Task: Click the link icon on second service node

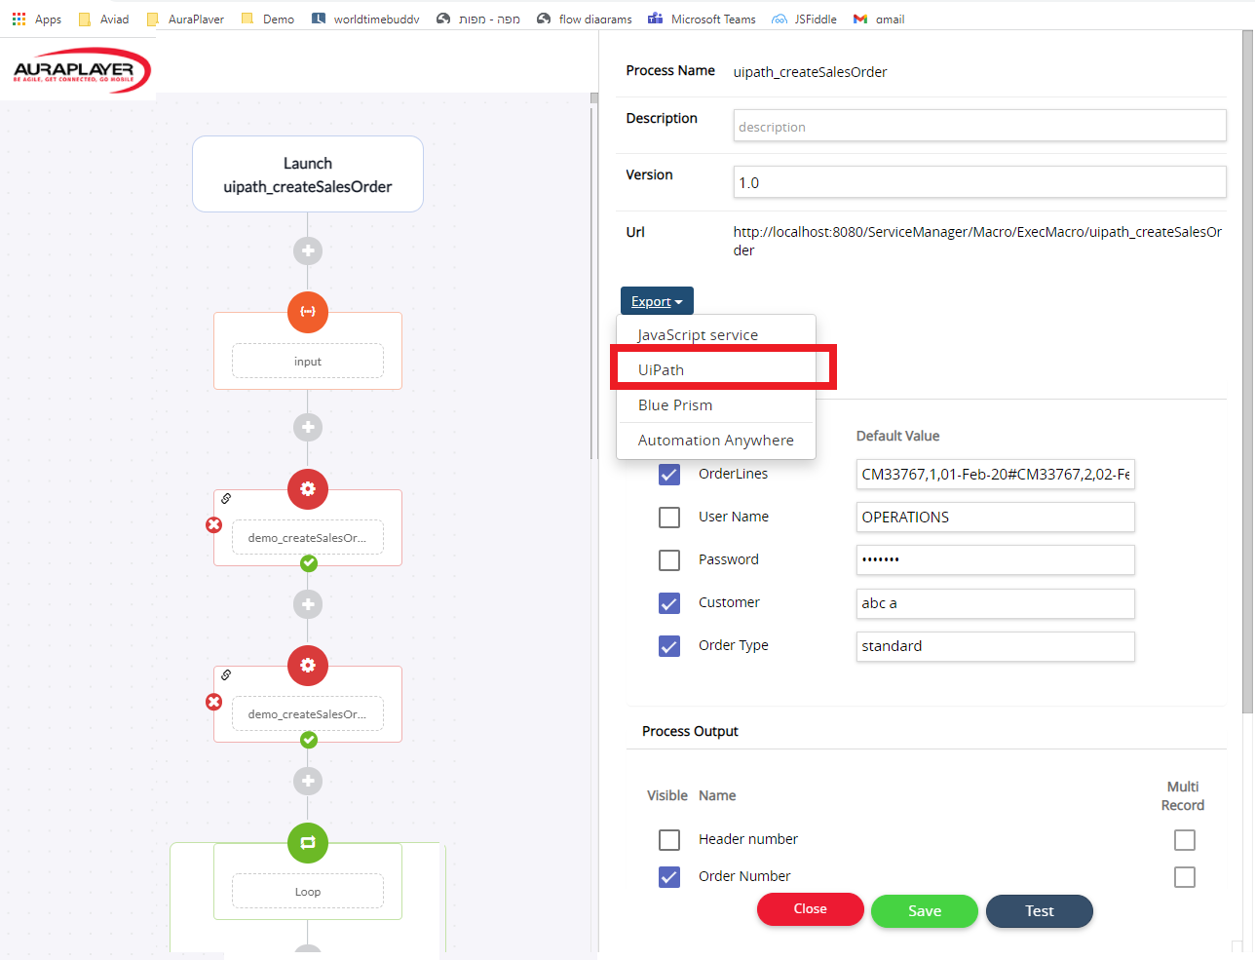Action: (x=226, y=674)
